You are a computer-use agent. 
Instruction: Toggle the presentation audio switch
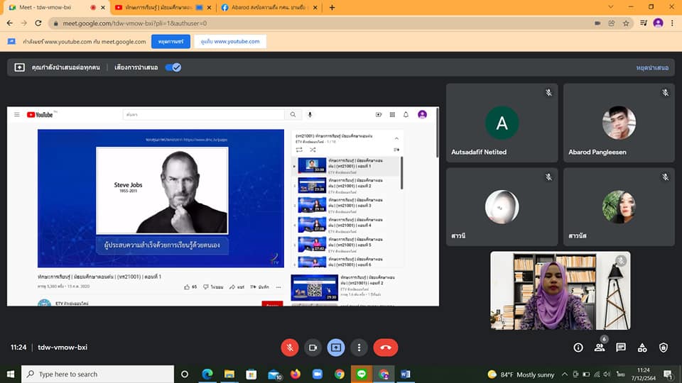173,67
